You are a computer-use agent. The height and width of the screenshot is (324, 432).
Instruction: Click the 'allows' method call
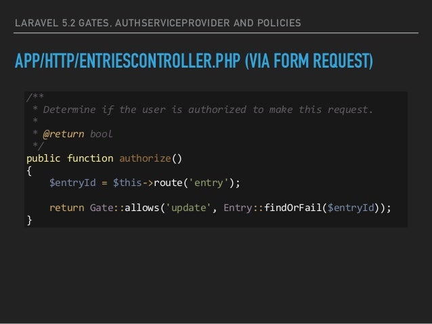[x=142, y=208]
